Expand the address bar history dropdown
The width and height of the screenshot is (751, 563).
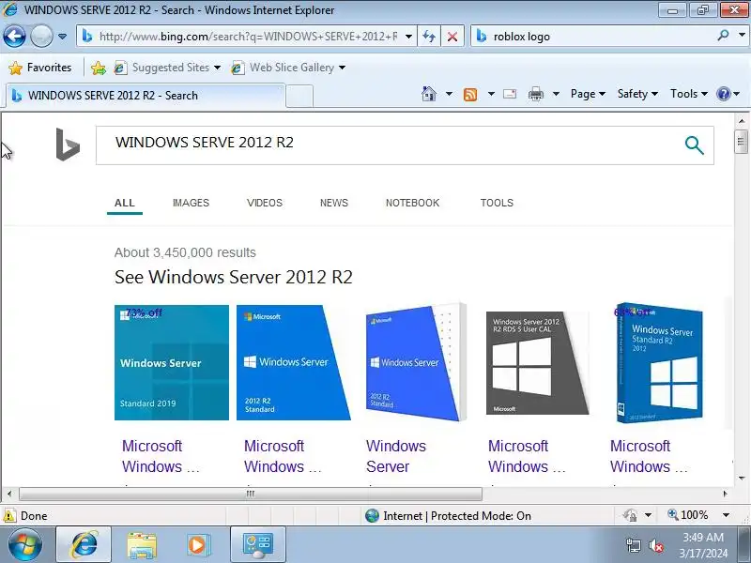tap(408, 37)
